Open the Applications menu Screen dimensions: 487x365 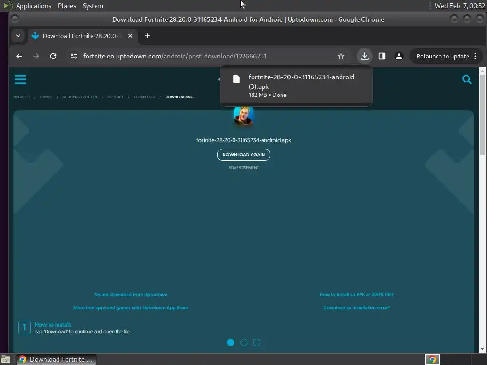(x=34, y=6)
